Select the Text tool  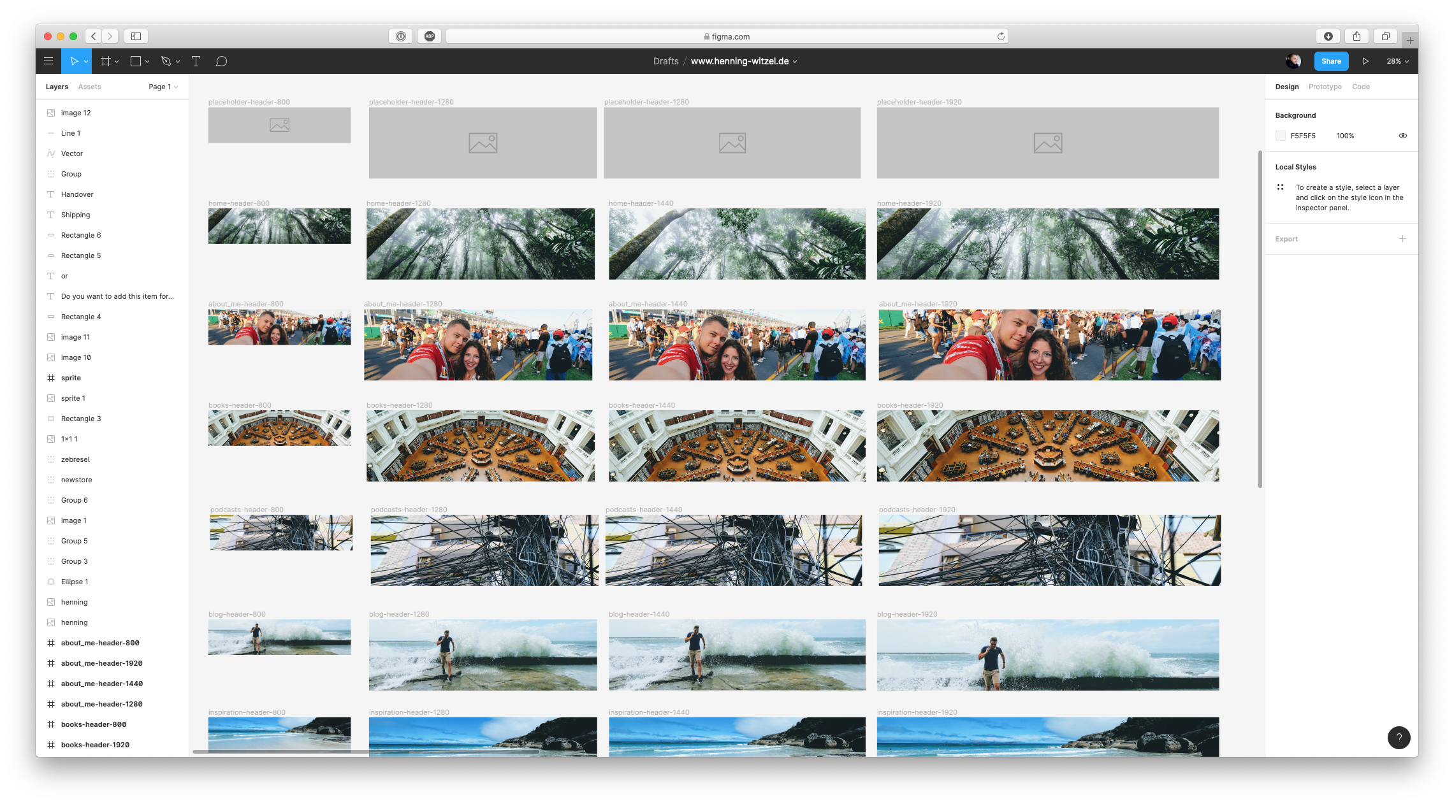[x=196, y=61]
